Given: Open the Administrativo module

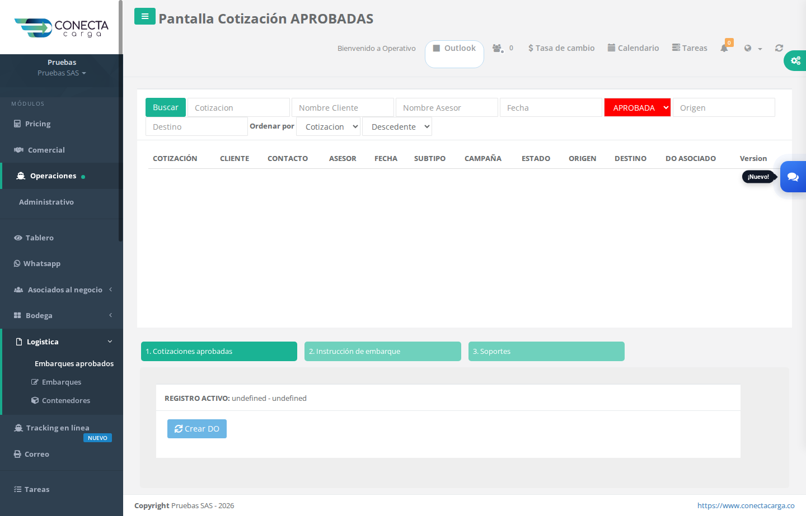Looking at the screenshot, I should pos(60,202).
